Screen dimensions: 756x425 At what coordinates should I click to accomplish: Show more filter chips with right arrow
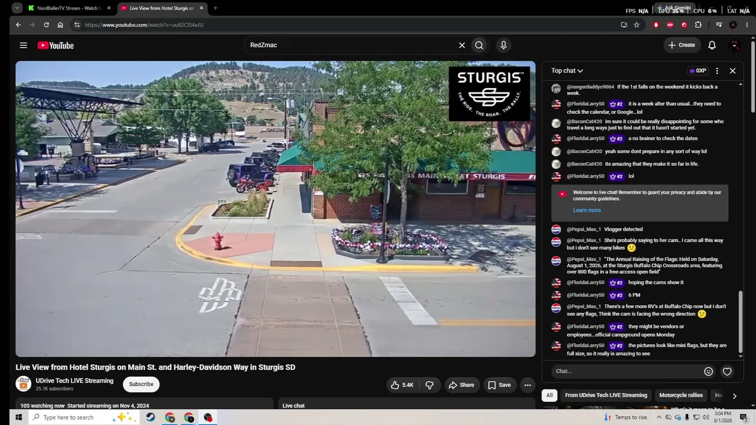[x=734, y=395]
